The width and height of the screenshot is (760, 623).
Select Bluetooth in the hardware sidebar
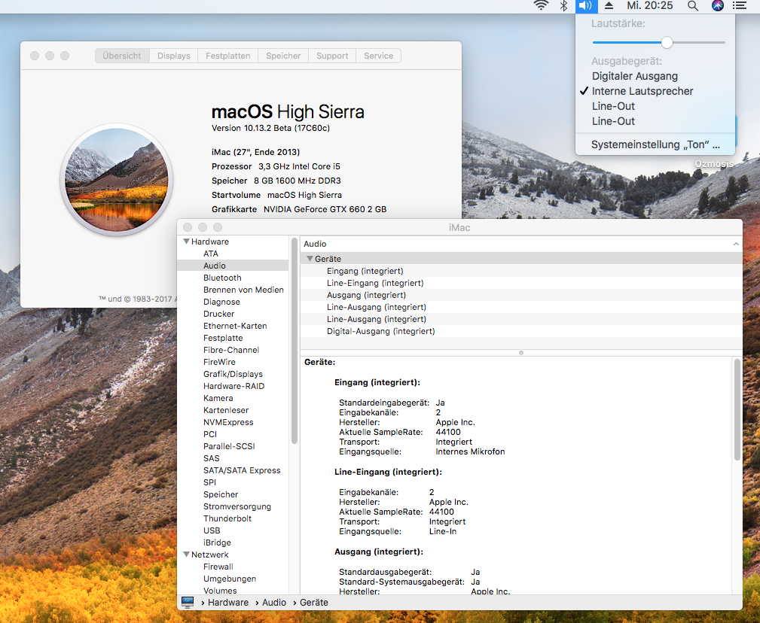click(222, 278)
